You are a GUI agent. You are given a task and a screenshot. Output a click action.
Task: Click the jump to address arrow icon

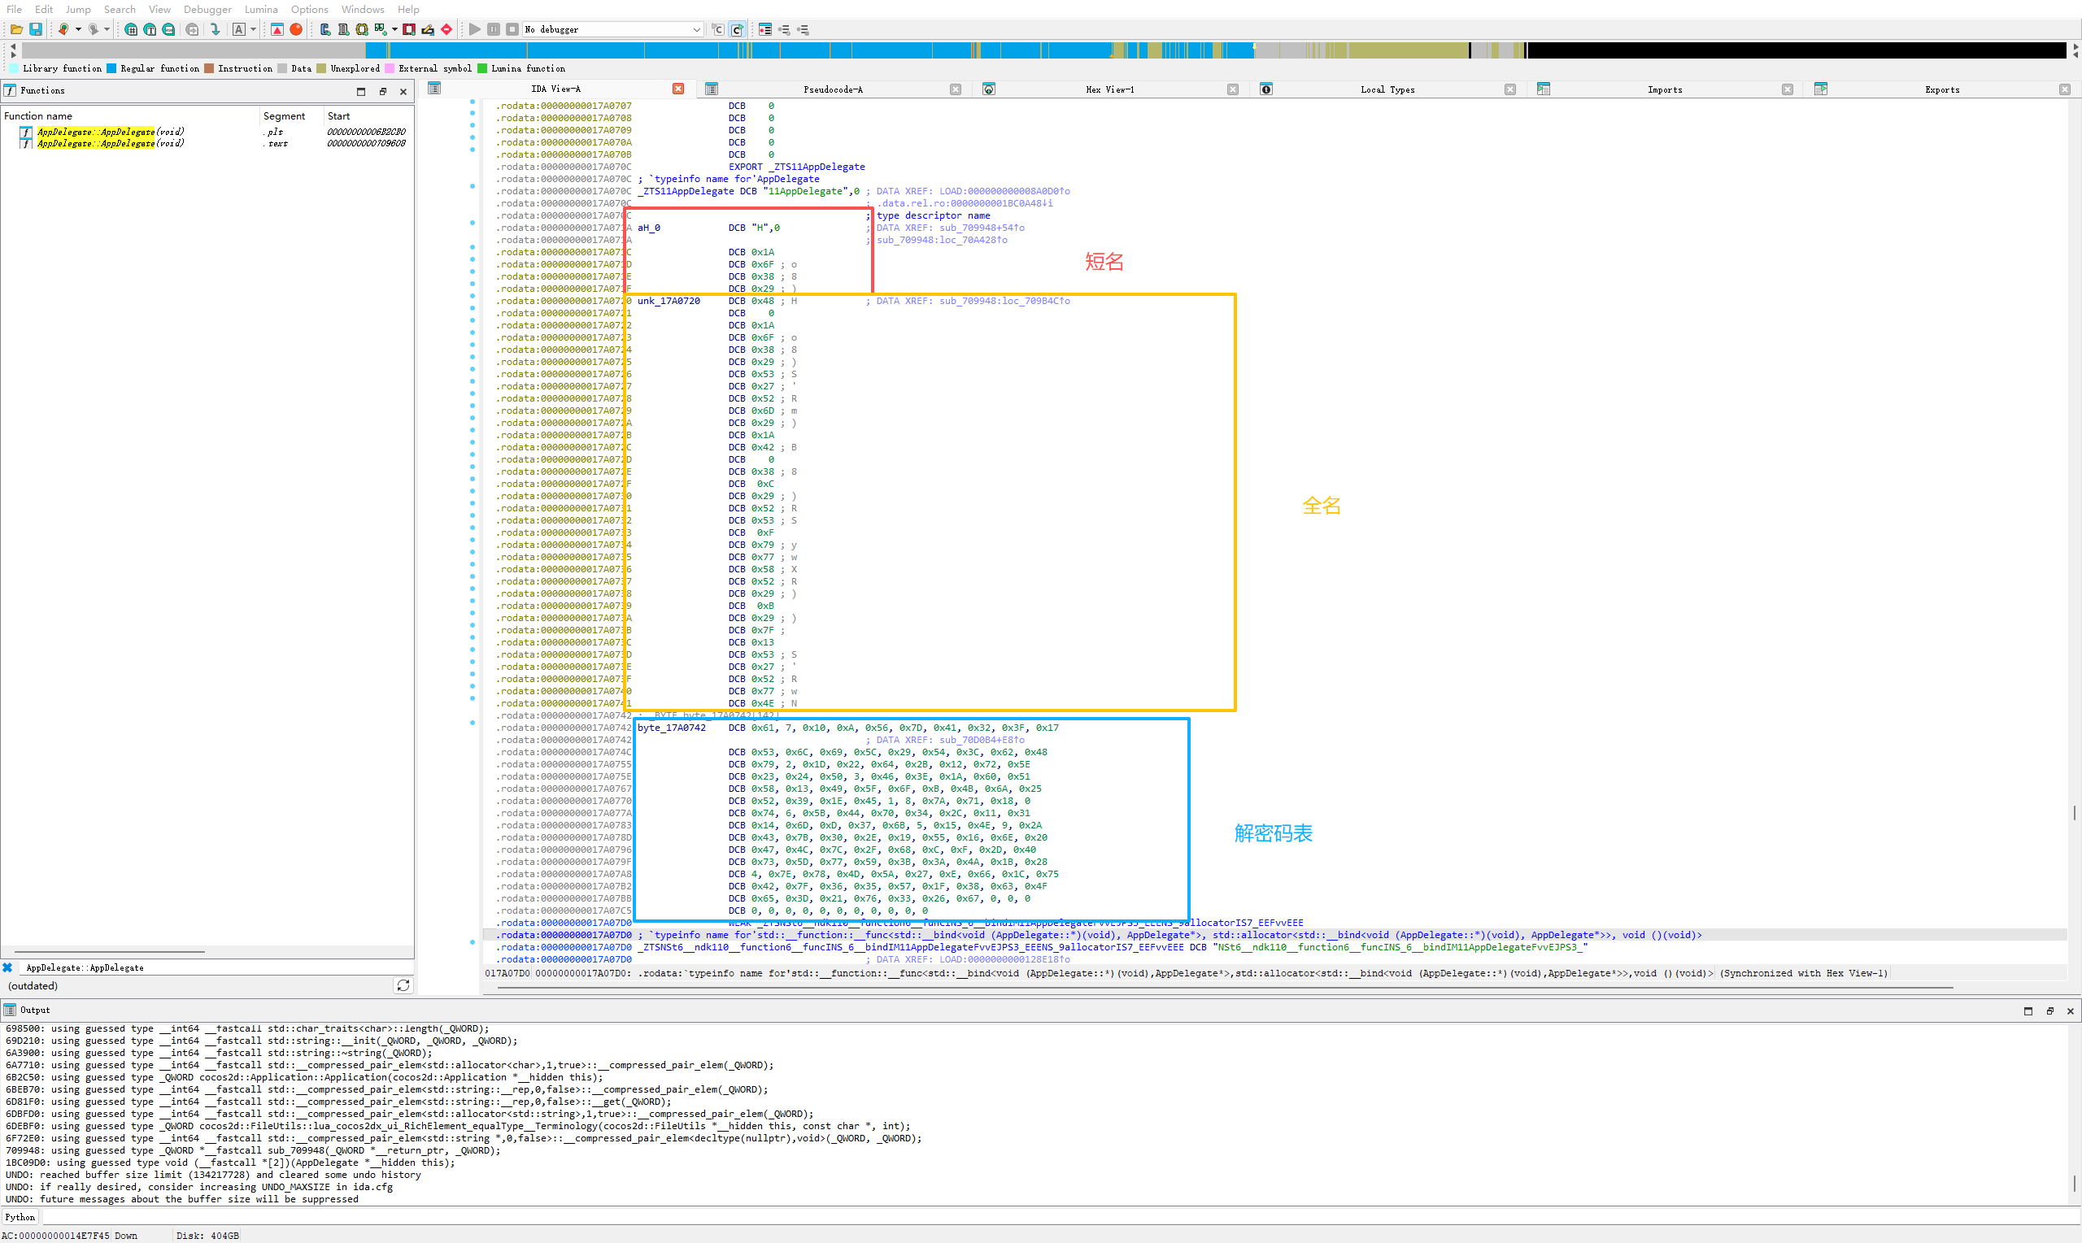pyautogui.click(x=216, y=29)
